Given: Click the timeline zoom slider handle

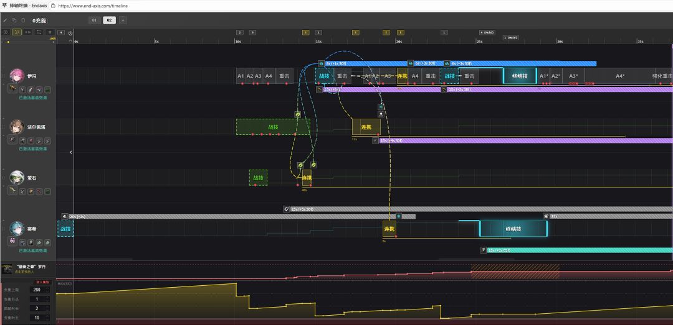Looking at the screenshot, I should (8, 42).
